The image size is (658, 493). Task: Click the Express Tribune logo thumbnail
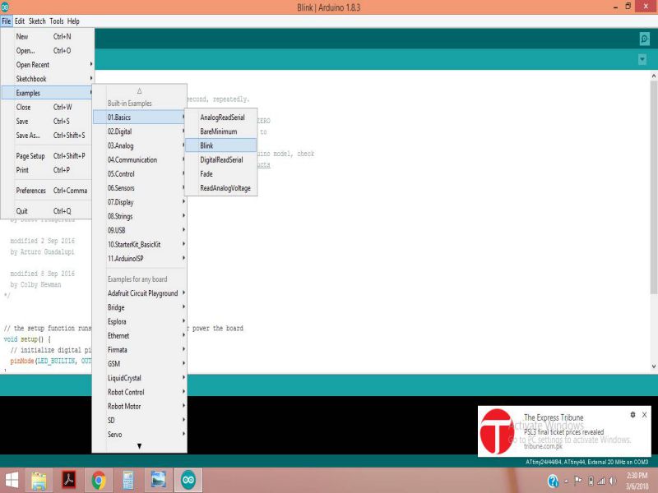(497, 431)
